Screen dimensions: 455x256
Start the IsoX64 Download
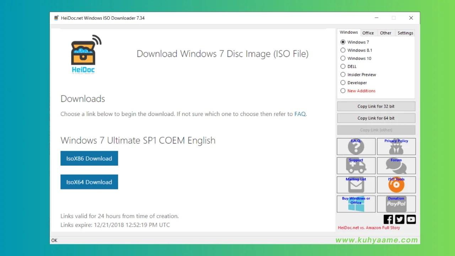(x=89, y=182)
